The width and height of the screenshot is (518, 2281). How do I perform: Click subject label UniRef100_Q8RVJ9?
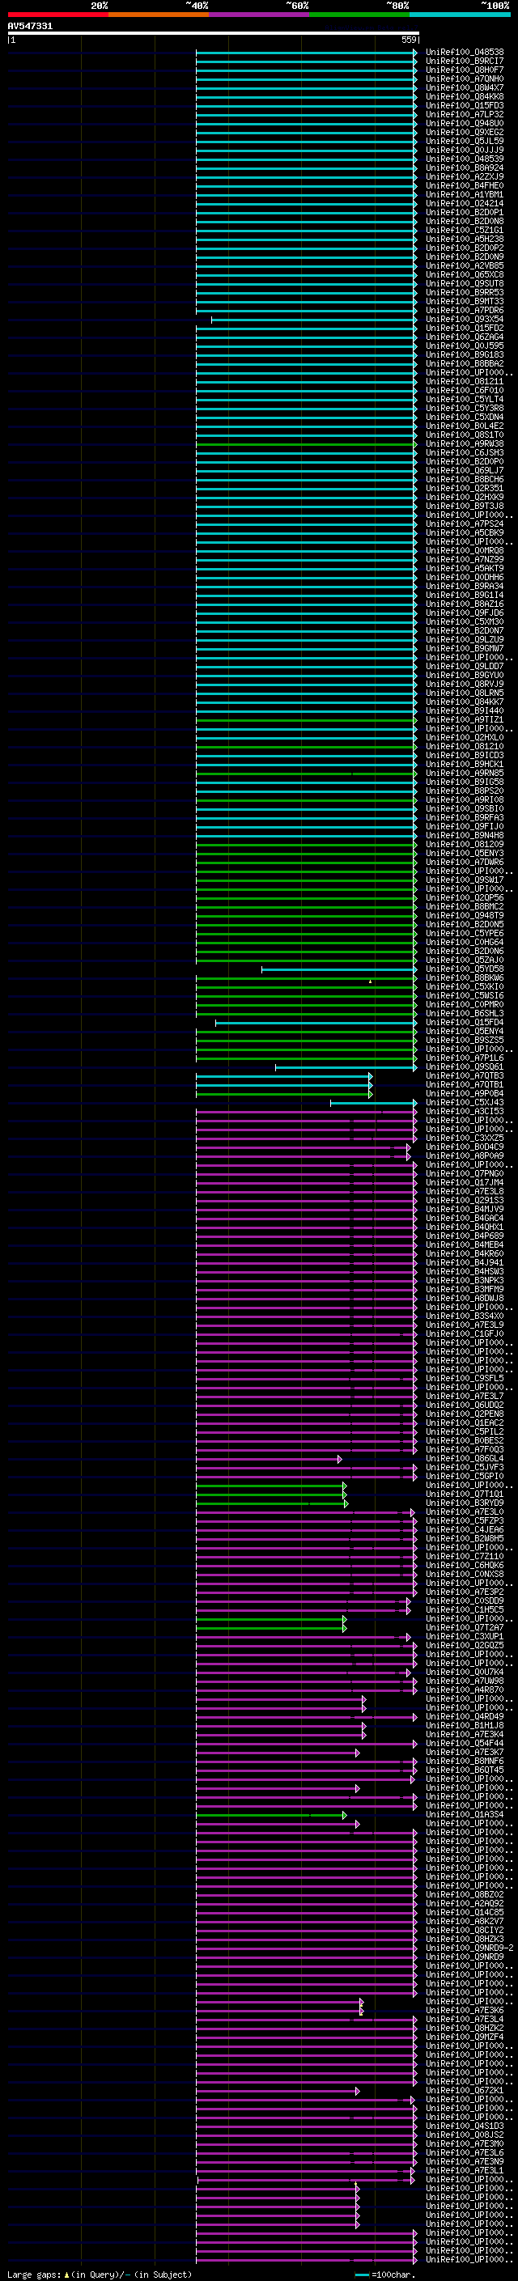point(465,684)
